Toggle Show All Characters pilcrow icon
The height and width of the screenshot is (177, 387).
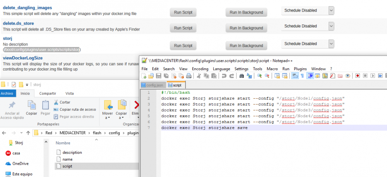302,76
